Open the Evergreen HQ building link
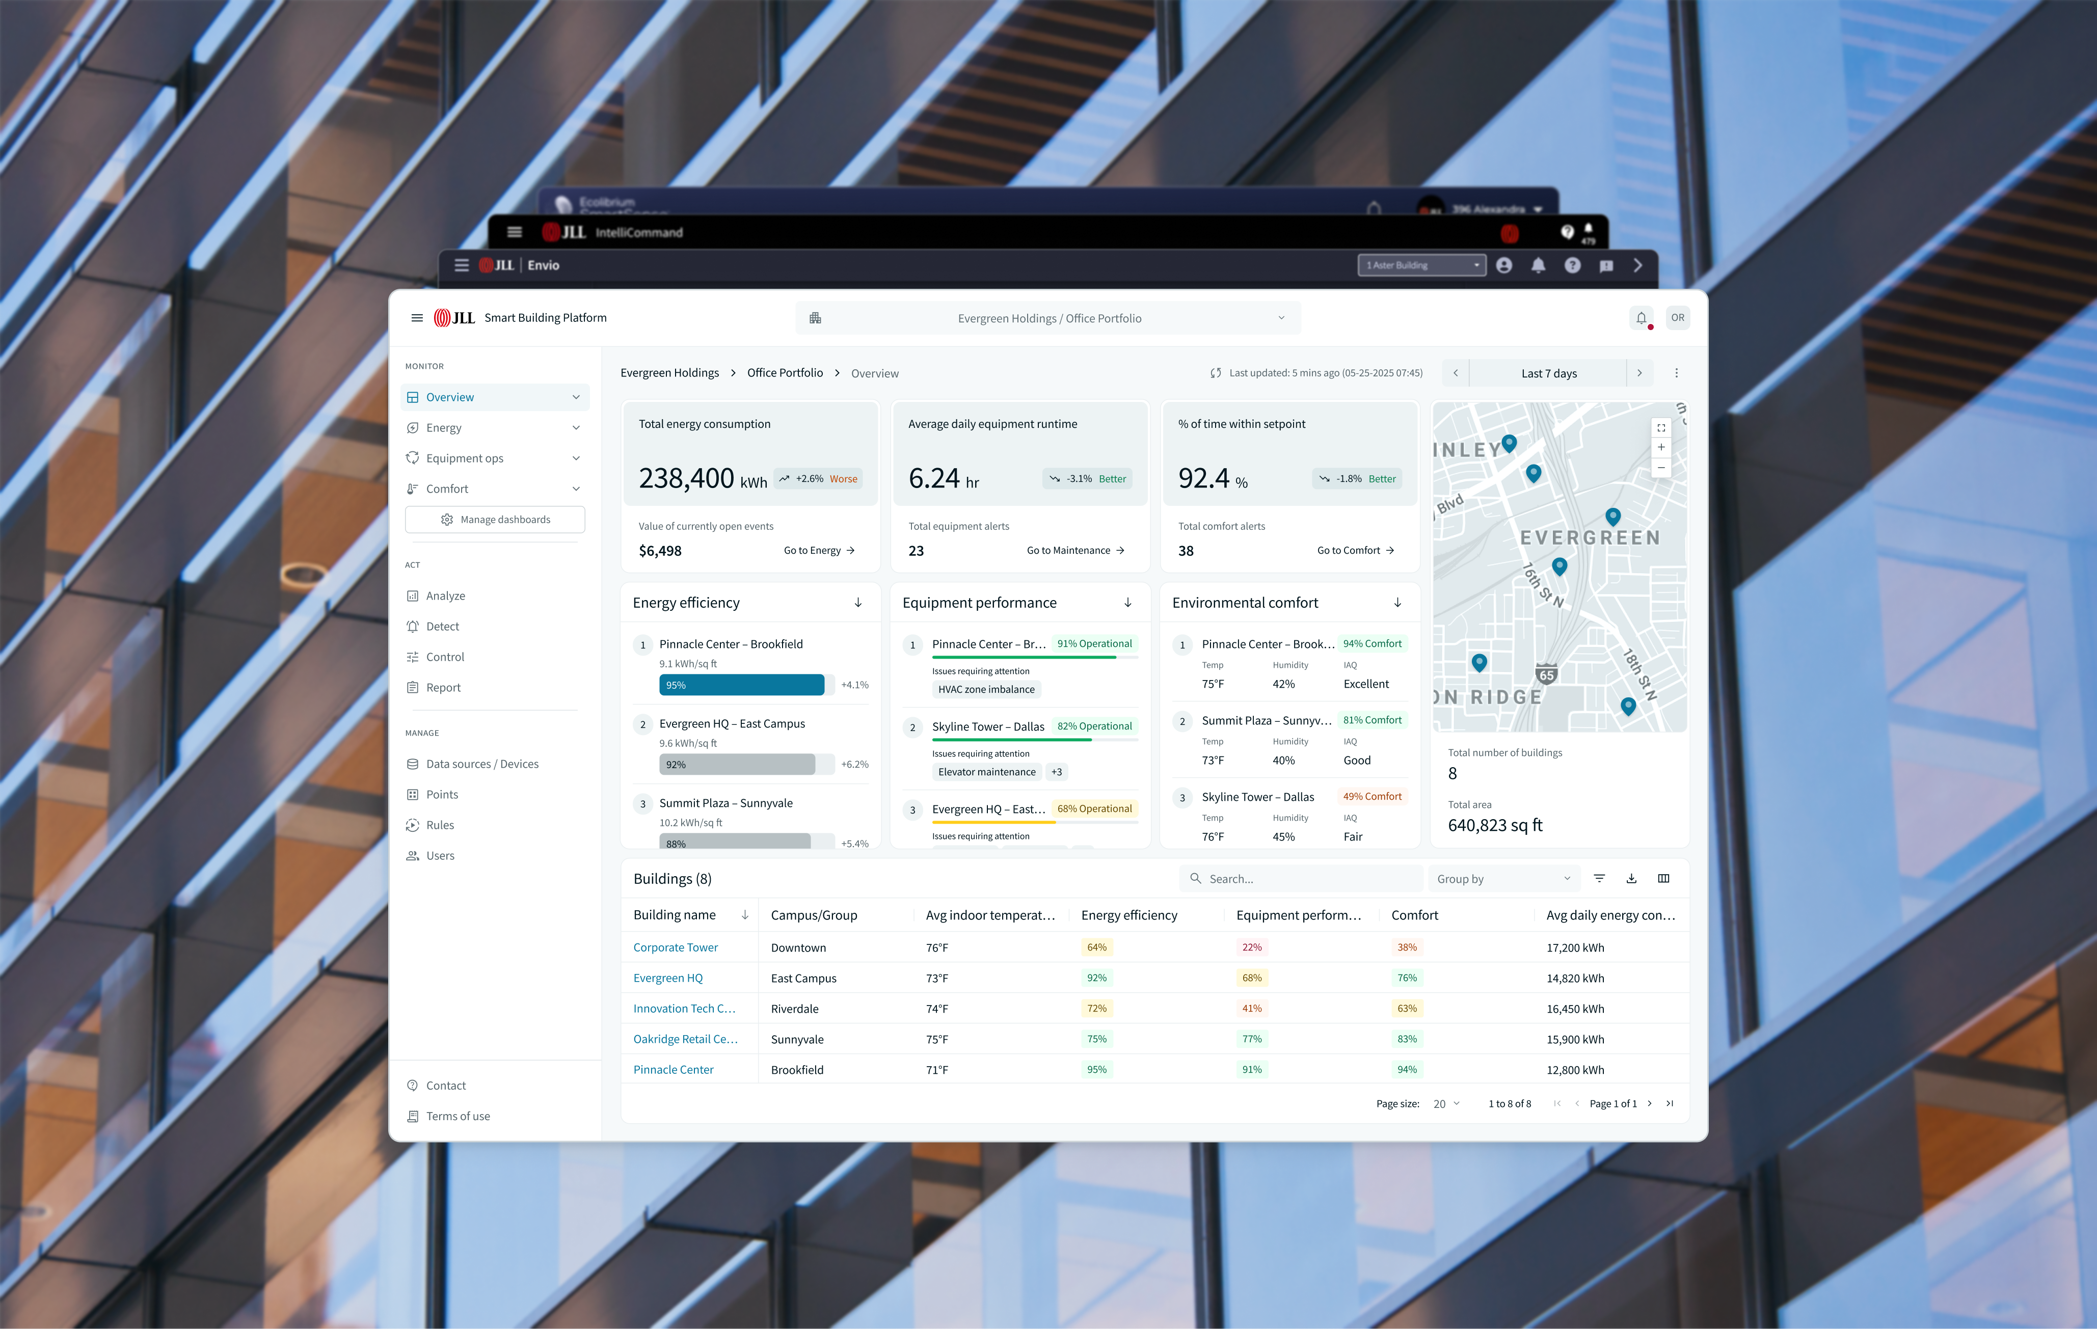 [x=668, y=978]
